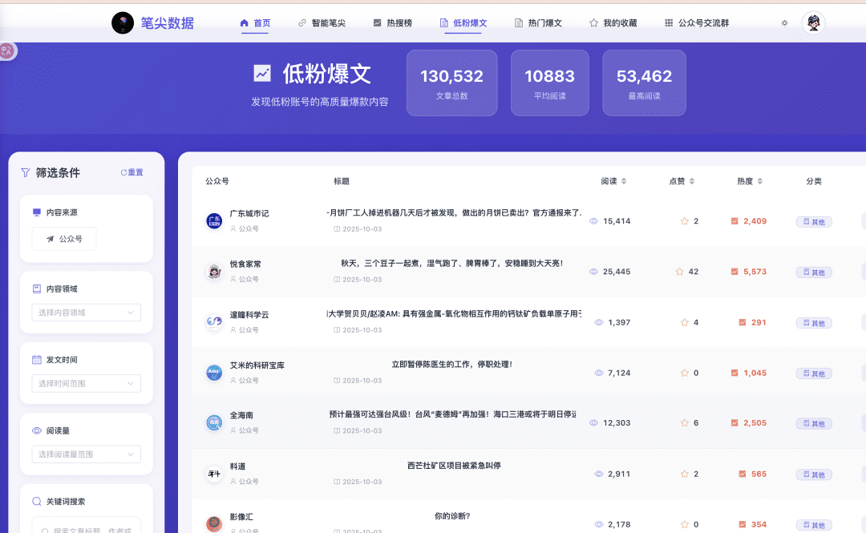Screen dimensions: 866x533
Task: Click the 艾米的科研宝库 account avatar
Action: (214, 373)
